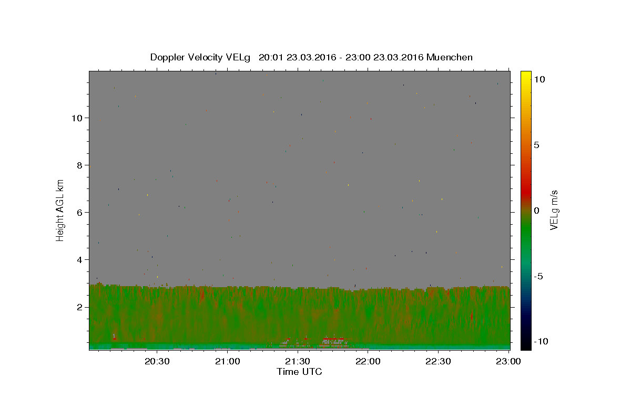Image resolution: width=631 pixels, height=420 pixels.
Task: Click the height label 2 on y-axis
Action: (79, 307)
